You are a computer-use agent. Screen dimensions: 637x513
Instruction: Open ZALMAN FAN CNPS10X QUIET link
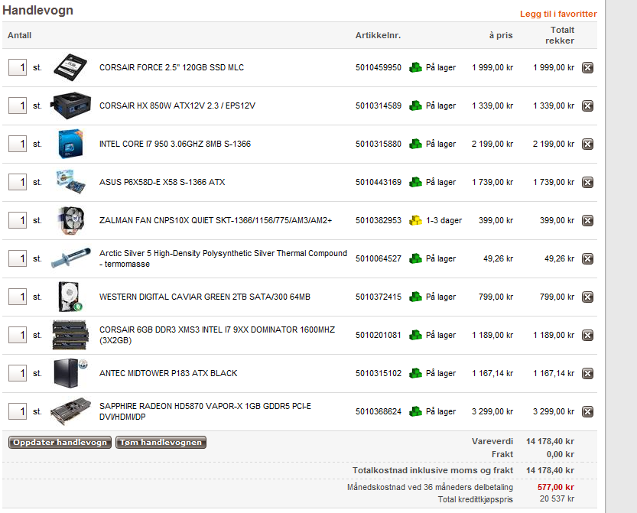coord(216,220)
